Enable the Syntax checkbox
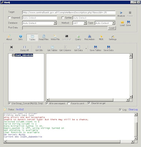The width and height of the screenshot is (141, 147). (x=63, y=18)
